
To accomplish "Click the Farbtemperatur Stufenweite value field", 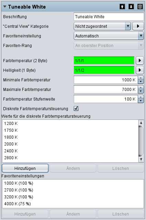I will click(x=106, y=99).
